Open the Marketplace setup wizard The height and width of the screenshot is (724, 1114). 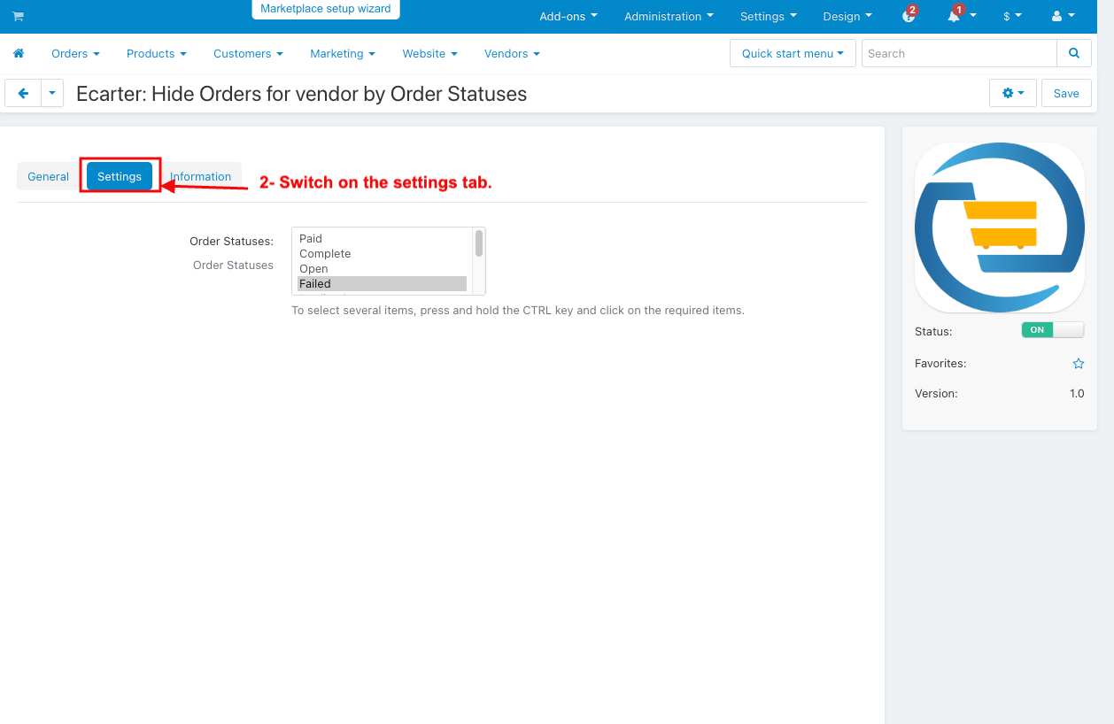pos(326,9)
